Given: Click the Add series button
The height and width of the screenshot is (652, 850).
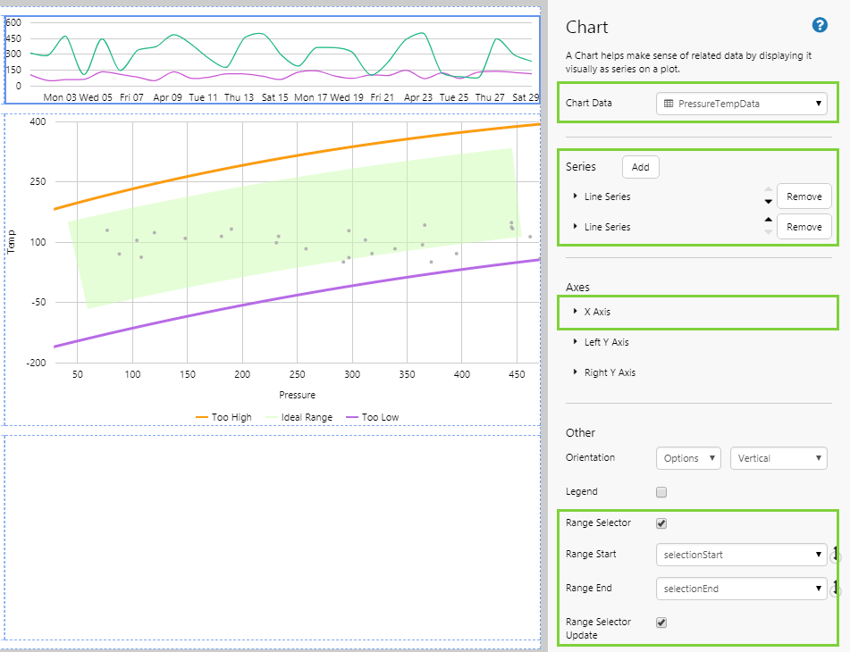Looking at the screenshot, I should coord(640,167).
